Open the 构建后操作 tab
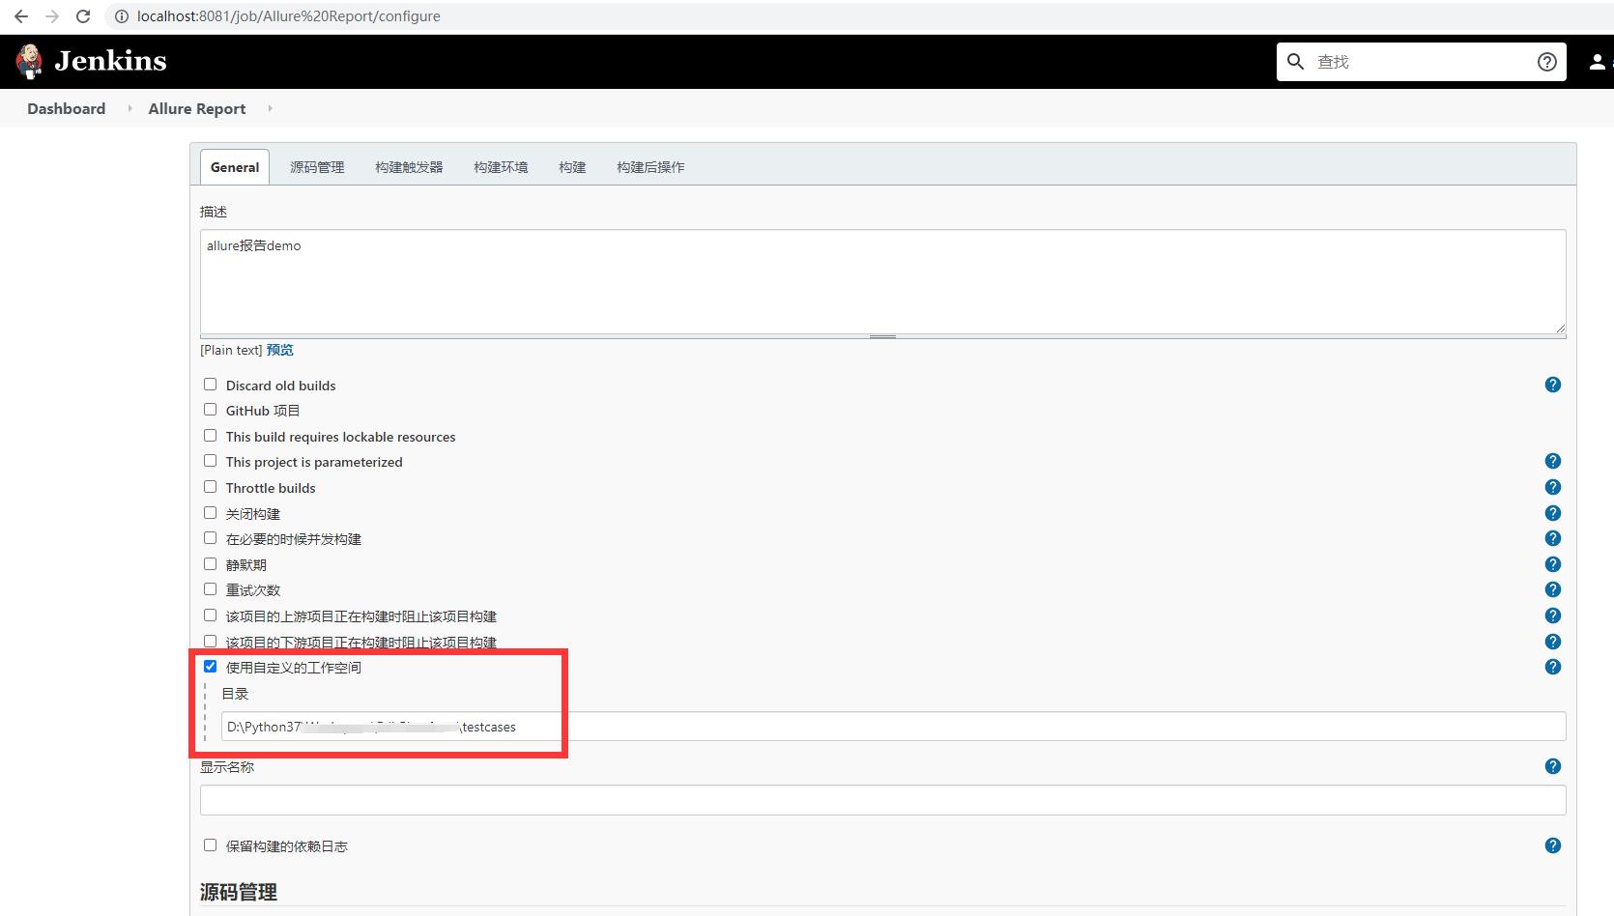1614x916 pixels. (x=650, y=167)
